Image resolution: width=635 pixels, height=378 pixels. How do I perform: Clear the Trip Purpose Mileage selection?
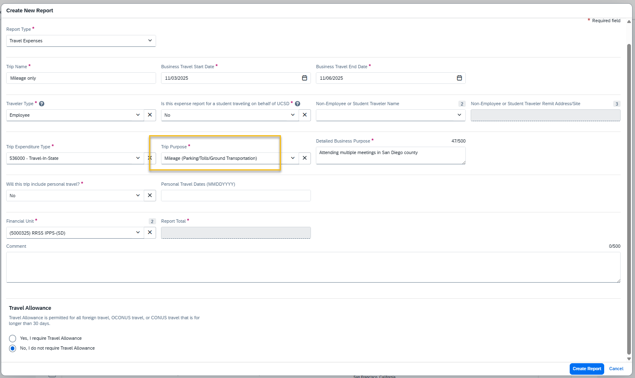tap(305, 158)
